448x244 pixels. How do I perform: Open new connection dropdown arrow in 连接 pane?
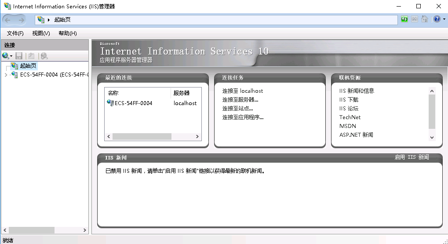11,56
